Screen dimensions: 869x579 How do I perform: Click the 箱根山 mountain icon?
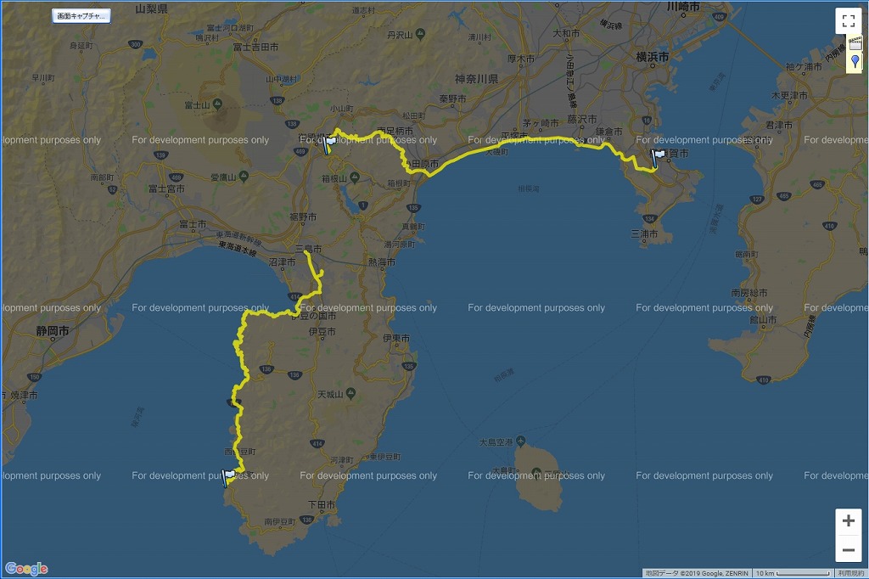(x=354, y=177)
